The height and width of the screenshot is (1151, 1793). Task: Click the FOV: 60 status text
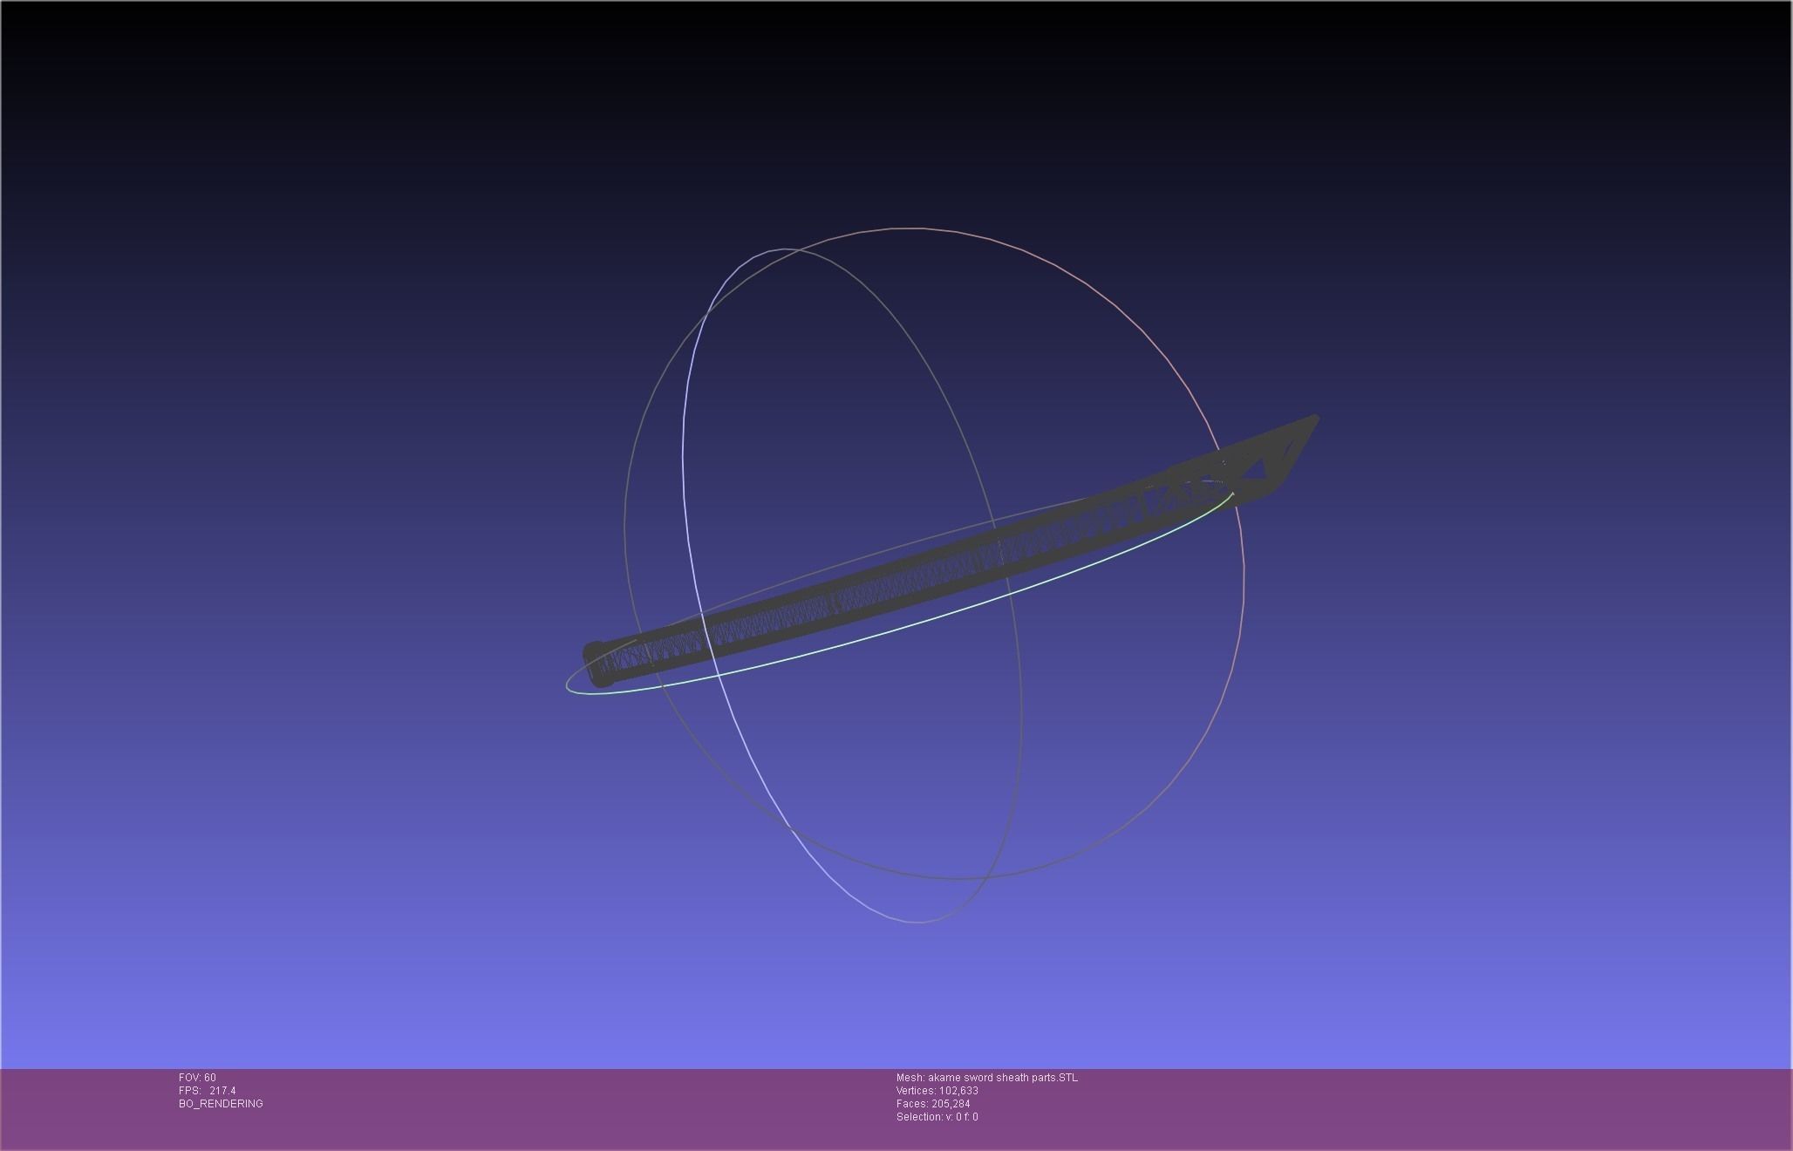tap(197, 1078)
